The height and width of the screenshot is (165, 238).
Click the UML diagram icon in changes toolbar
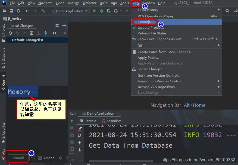click(x=46, y=33)
